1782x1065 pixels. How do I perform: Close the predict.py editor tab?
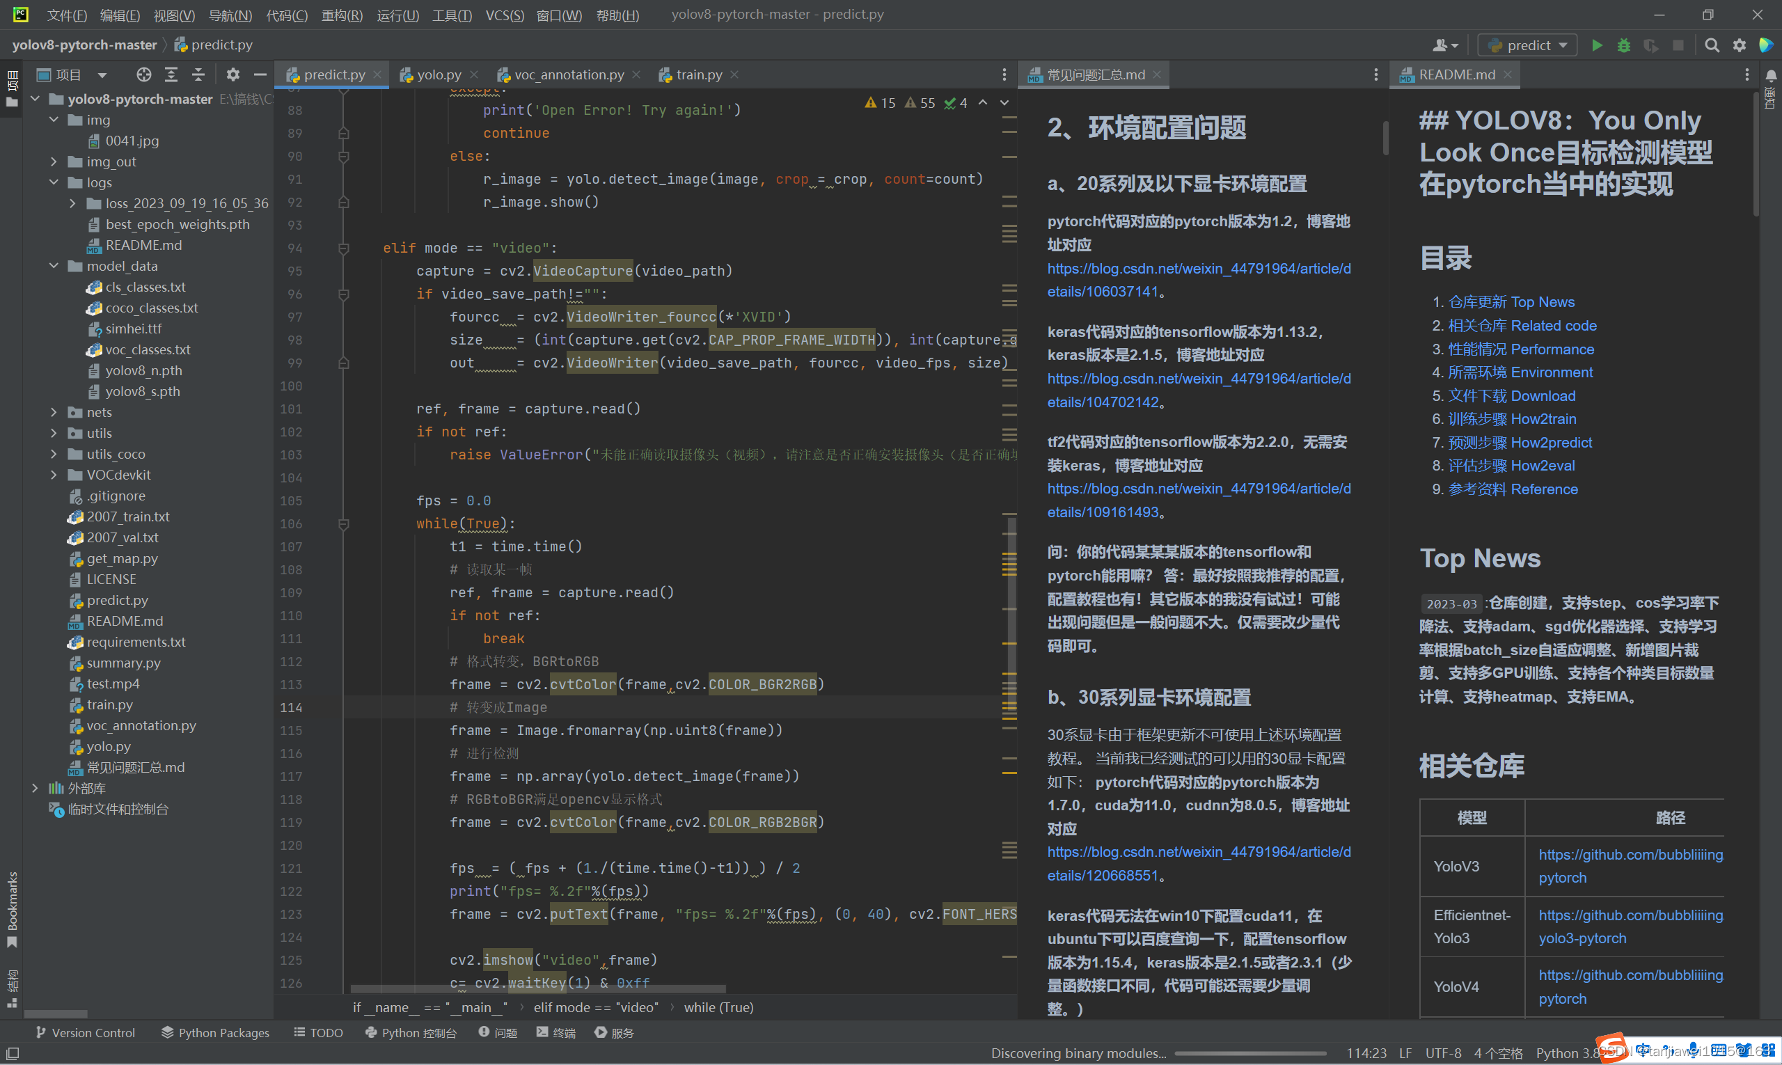pos(377,74)
